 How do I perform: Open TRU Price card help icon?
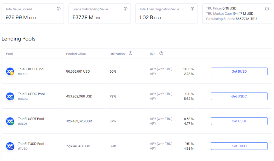pyautogui.click(x=267, y=9)
